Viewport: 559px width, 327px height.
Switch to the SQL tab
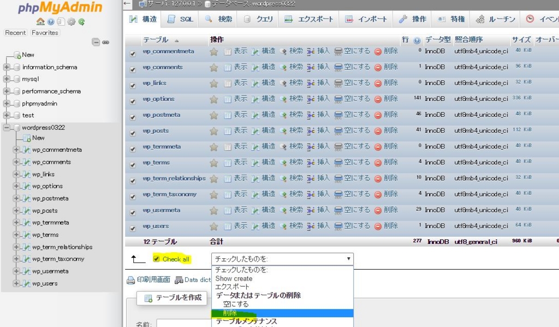click(180, 19)
